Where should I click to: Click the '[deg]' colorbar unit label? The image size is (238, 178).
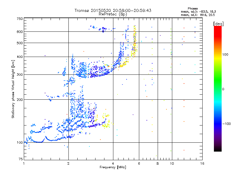point(218,24)
